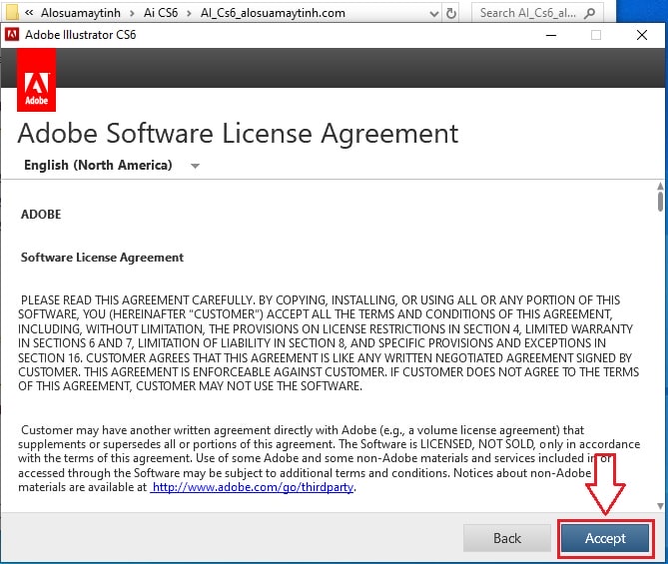Screen dimensions: 668x564
Task: Select Alosuamaytinh in the Explorer breadcrumb
Action: click(x=81, y=13)
